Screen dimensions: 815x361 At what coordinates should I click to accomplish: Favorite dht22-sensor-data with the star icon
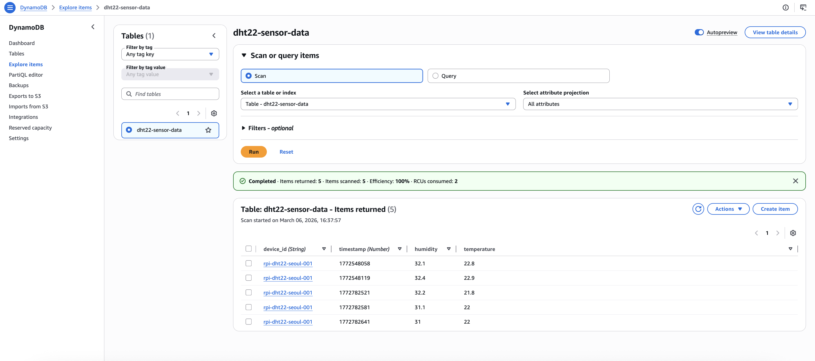[x=208, y=130]
